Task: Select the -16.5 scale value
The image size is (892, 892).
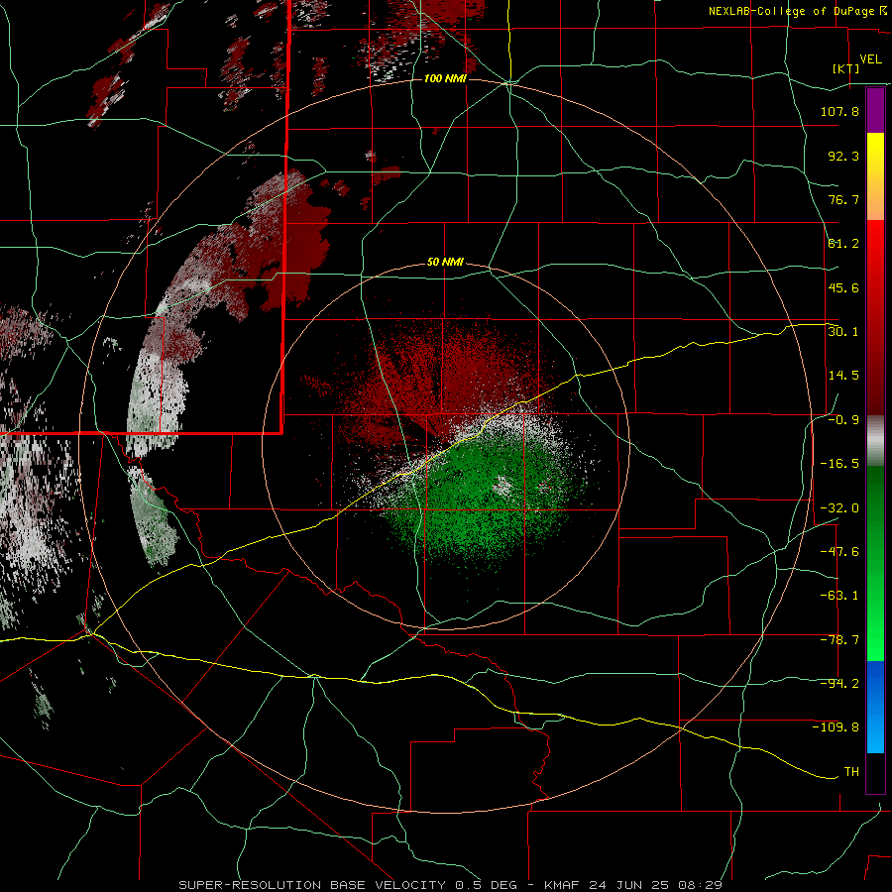Action: [839, 464]
